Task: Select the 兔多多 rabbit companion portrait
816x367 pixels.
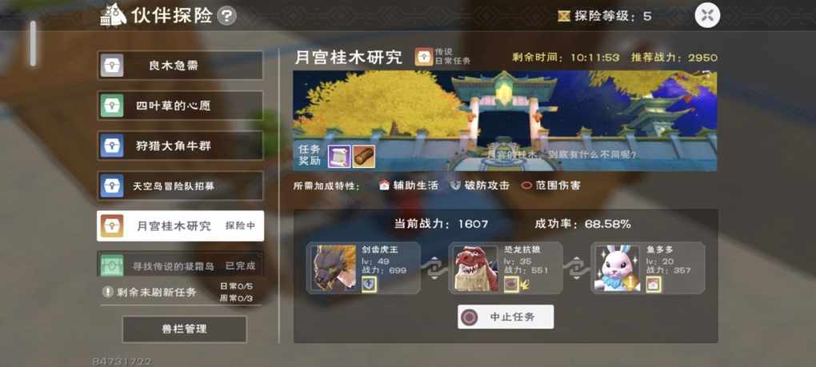Action: [x=618, y=268]
